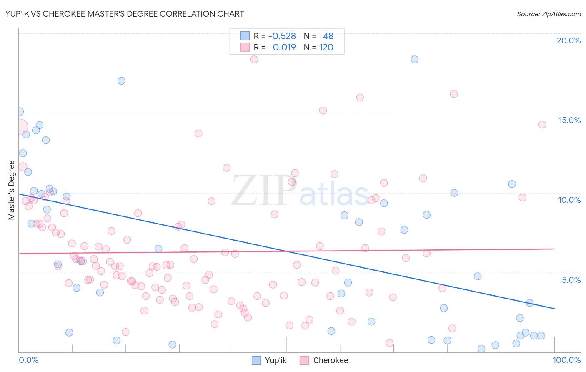Click the blue Yup'ik swatch in bottom legend
The width and height of the screenshot is (586, 372).
257,360
